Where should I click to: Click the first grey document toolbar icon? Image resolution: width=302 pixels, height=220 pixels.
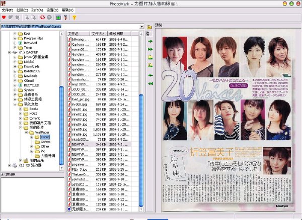coord(27,17)
